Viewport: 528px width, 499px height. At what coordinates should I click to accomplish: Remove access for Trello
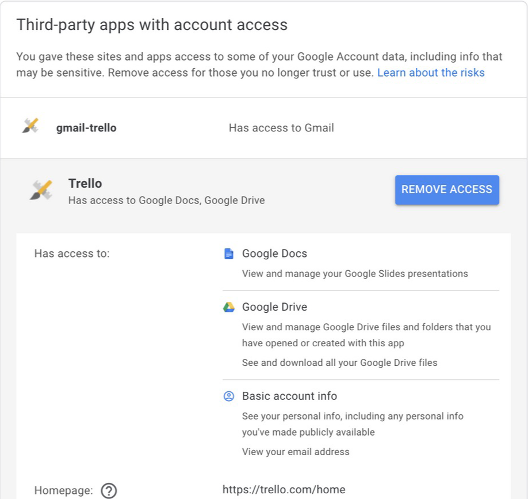447,190
